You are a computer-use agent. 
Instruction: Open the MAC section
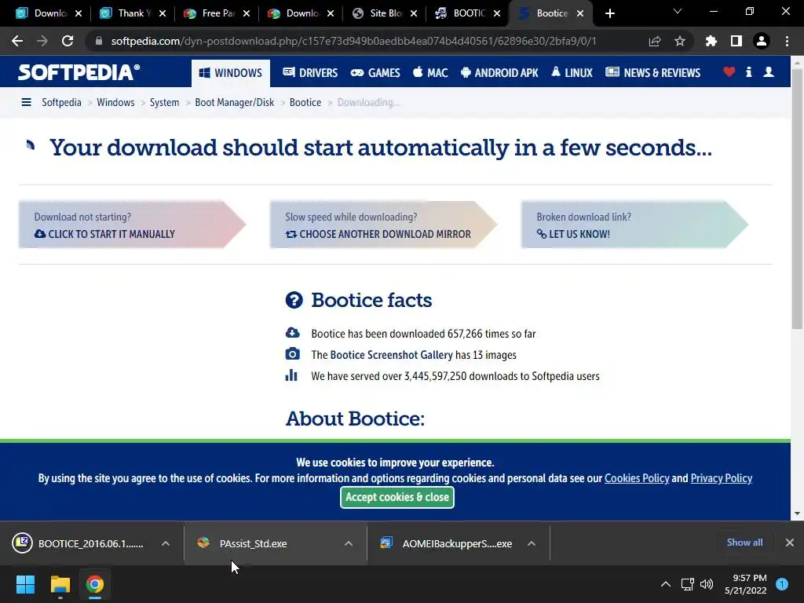coord(430,73)
